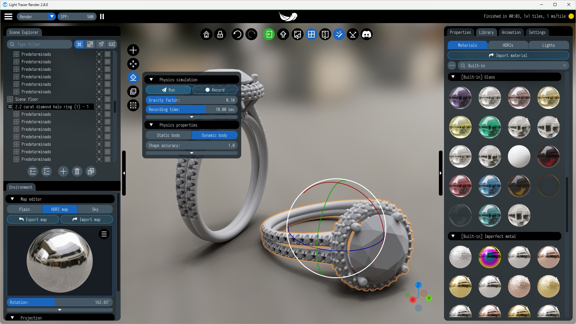This screenshot has width=576, height=324.
Task: Open the Render mode dropdown
Action: tap(52, 16)
